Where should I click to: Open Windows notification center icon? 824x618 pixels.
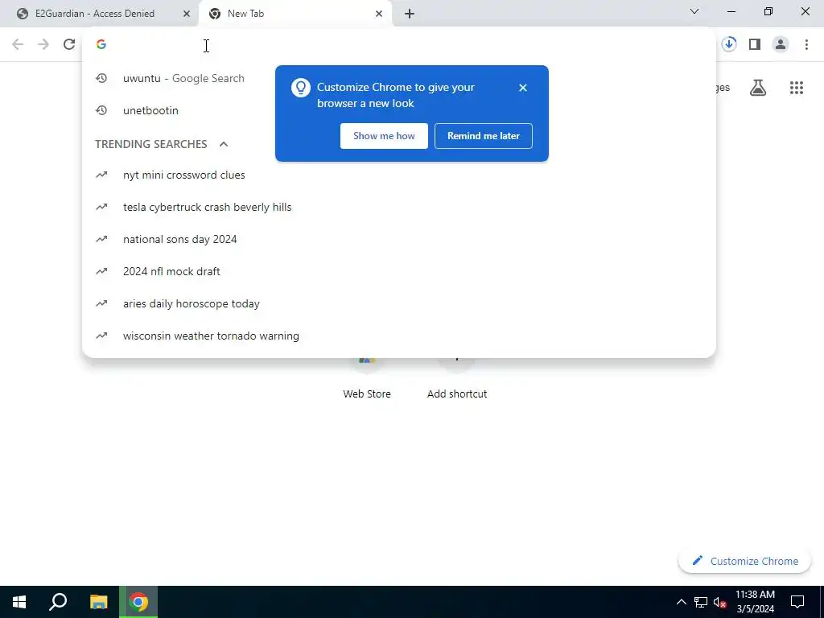797,602
